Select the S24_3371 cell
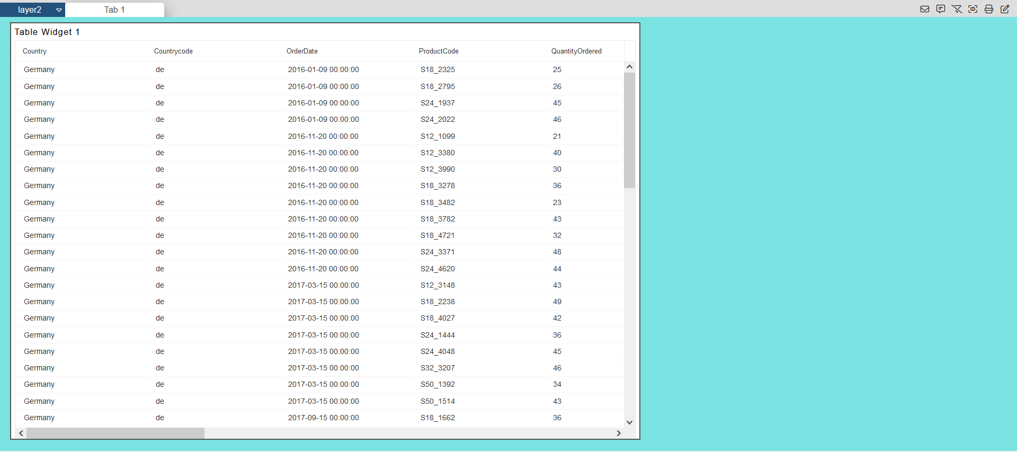 pos(438,252)
